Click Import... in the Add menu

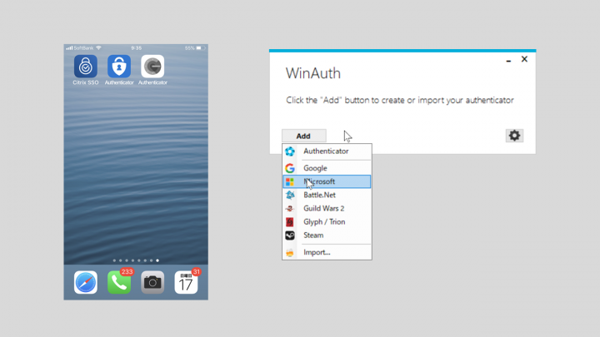click(x=317, y=252)
